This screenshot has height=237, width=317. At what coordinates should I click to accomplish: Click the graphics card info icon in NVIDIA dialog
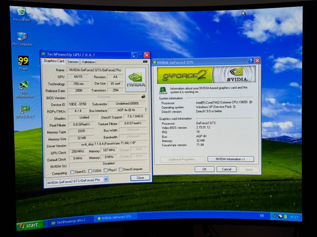point(163,90)
